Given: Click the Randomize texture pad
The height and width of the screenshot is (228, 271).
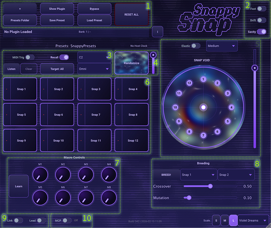Looking at the screenshot, I should 131,63.
